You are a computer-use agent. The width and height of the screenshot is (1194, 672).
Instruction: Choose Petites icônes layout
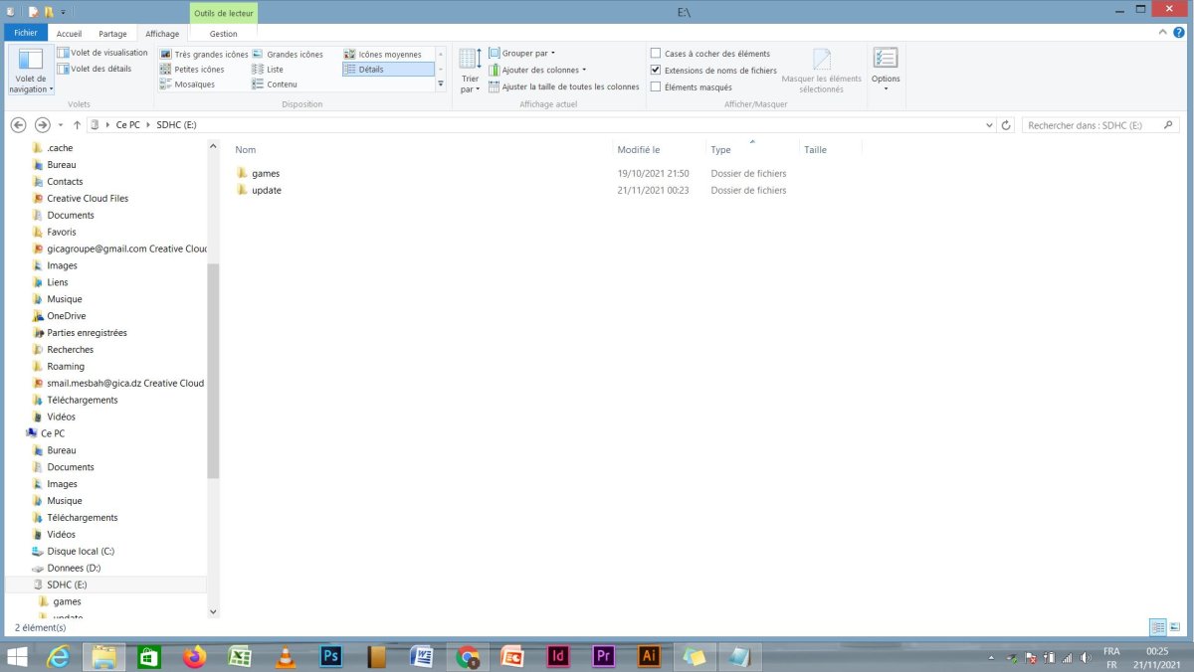point(192,70)
